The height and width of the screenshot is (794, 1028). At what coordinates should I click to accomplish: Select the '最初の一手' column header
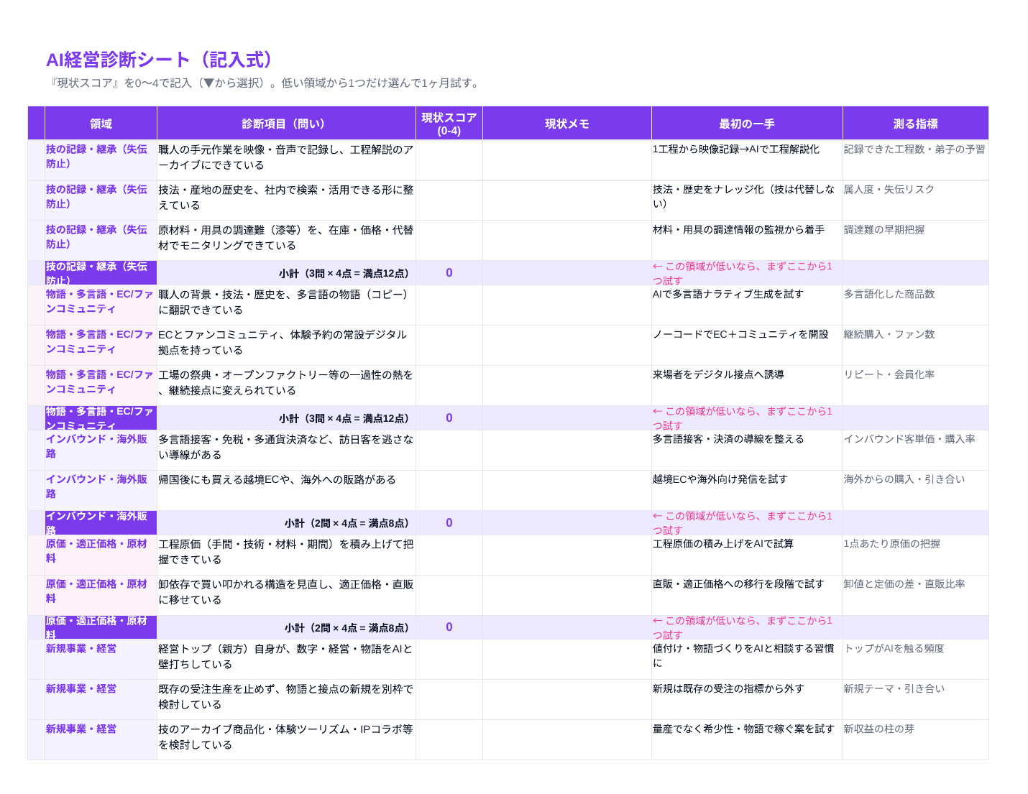[747, 124]
